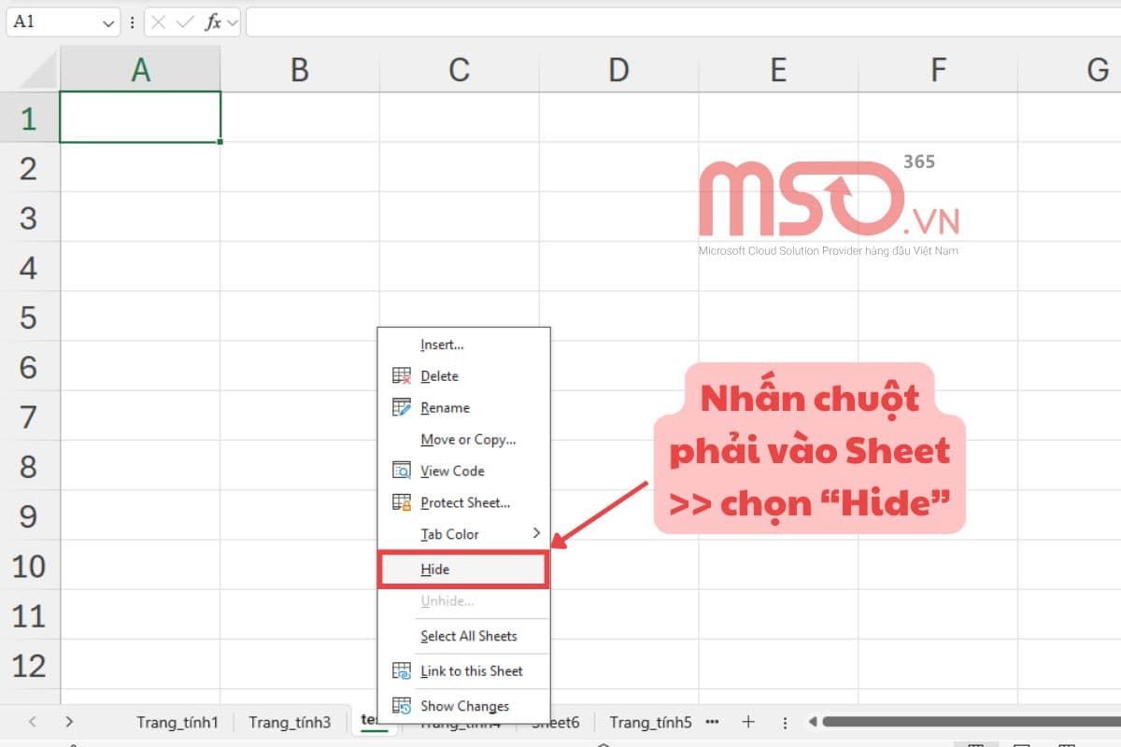The width and height of the screenshot is (1121, 747).
Task: Switch to Trang_tính5 sheet tab
Action: click(x=650, y=722)
